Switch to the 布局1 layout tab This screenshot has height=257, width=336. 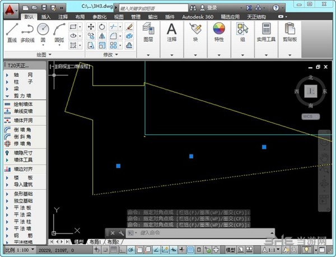95,241
